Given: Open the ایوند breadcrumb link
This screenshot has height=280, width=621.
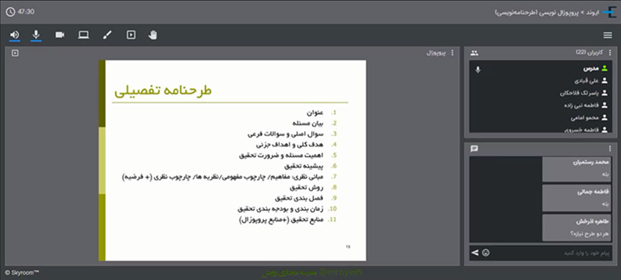Looking at the screenshot, I should pos(592,12).
